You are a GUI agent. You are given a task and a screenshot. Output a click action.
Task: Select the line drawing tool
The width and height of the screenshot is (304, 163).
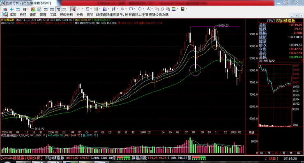coord(79,9)
